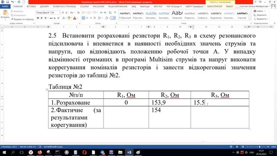
Task: Open the Шрифт font dialog launcher
Action: tap(79, 23)
